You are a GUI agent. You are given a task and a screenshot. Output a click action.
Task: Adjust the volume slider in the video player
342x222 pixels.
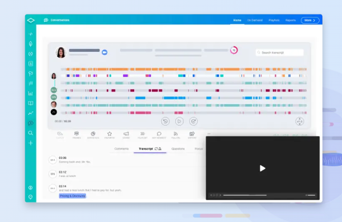pos(311,195)
